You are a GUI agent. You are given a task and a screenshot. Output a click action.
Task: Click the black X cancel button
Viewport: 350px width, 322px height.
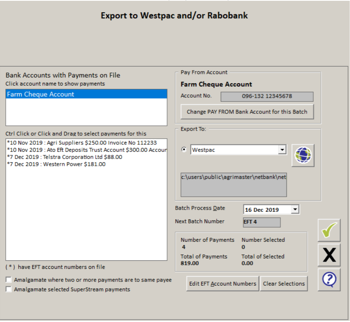click(329, 255)
